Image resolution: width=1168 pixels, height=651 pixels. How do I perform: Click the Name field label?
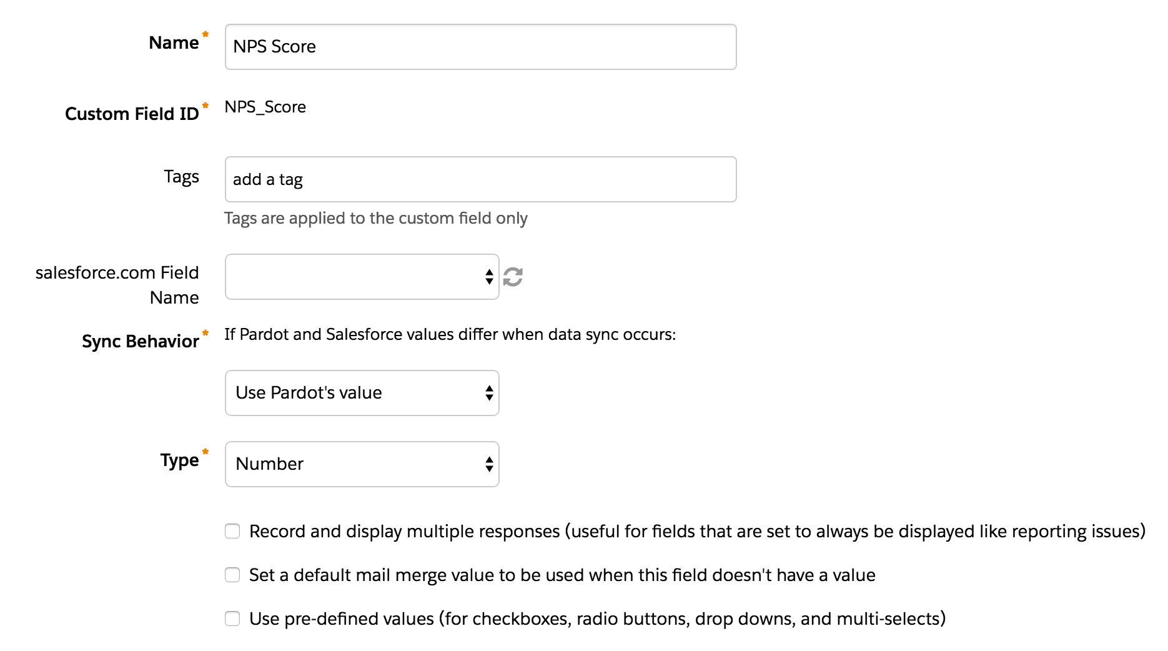(174, 42)
